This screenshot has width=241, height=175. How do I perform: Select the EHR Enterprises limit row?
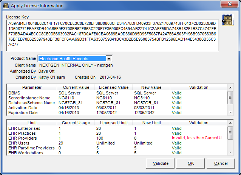(x=117, y=128)
